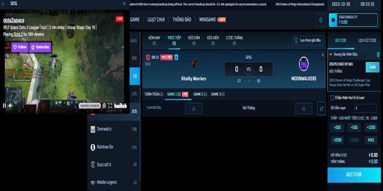Image resolution: width=383 pixels, height=191 pixels.
Task: Switch to the CƯỢC THẮNG tab
Action: pyautogui.click(x=234, y=40)
